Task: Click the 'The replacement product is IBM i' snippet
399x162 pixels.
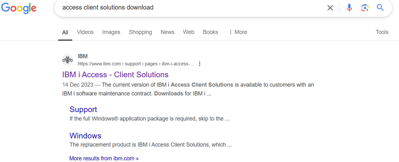Action: 151,145
